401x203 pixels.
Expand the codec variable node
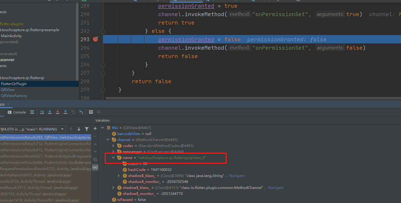tap(113, 146)
